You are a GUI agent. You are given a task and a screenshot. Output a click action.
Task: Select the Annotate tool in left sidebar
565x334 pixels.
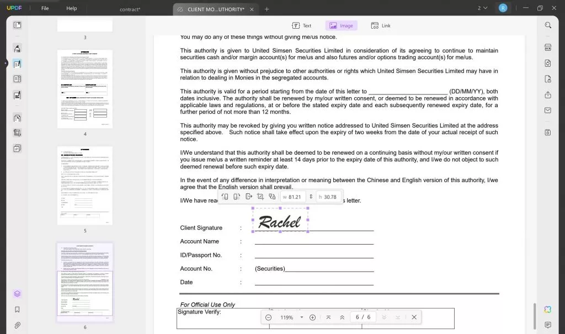[17, 48]
